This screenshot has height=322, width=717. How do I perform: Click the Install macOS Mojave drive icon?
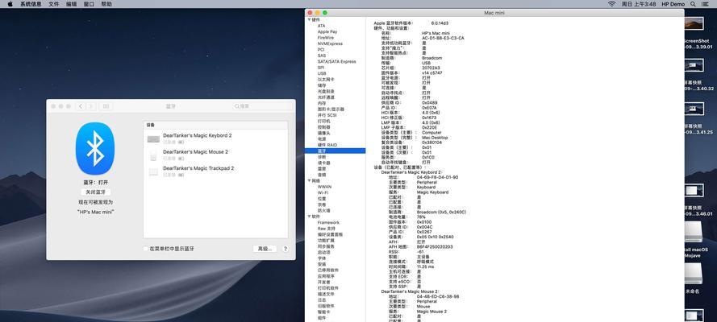[x=694, y=232]
